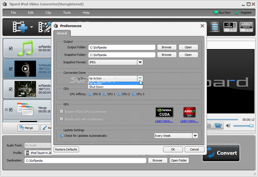The width and height of the screenshot is (258, 177).
Task: Toggle CPU 1 affinity checkbox
Action: pos(104,94)
